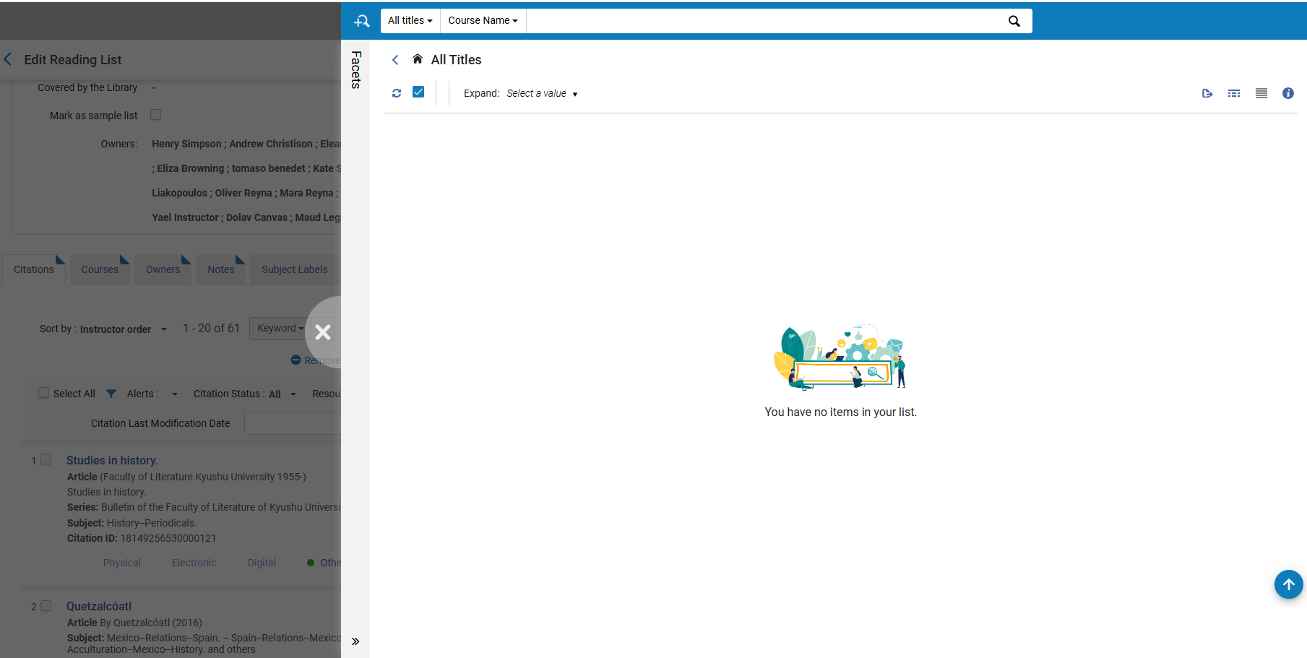This screenshot has width=1307, height=658.
Task: Open the Studies in history citation link
Action: (112, 460)
